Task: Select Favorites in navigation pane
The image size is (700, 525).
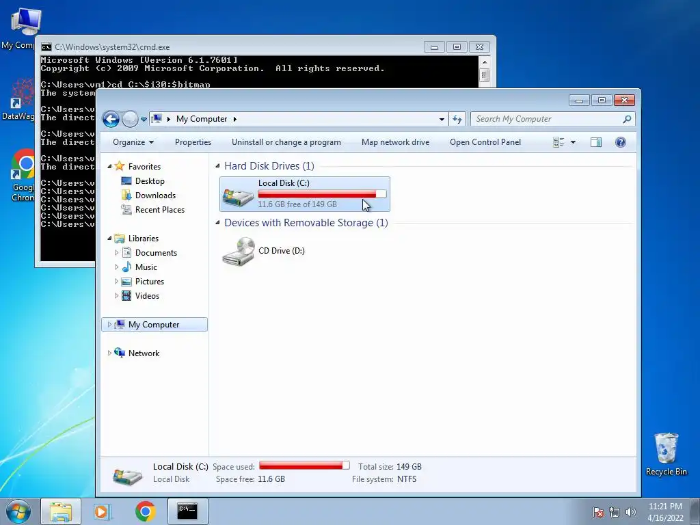Action: tap(144, 167)
